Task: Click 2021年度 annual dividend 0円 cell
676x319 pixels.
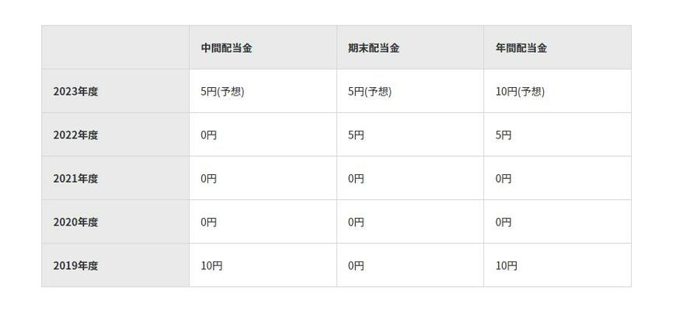Action: click(504, 178)
